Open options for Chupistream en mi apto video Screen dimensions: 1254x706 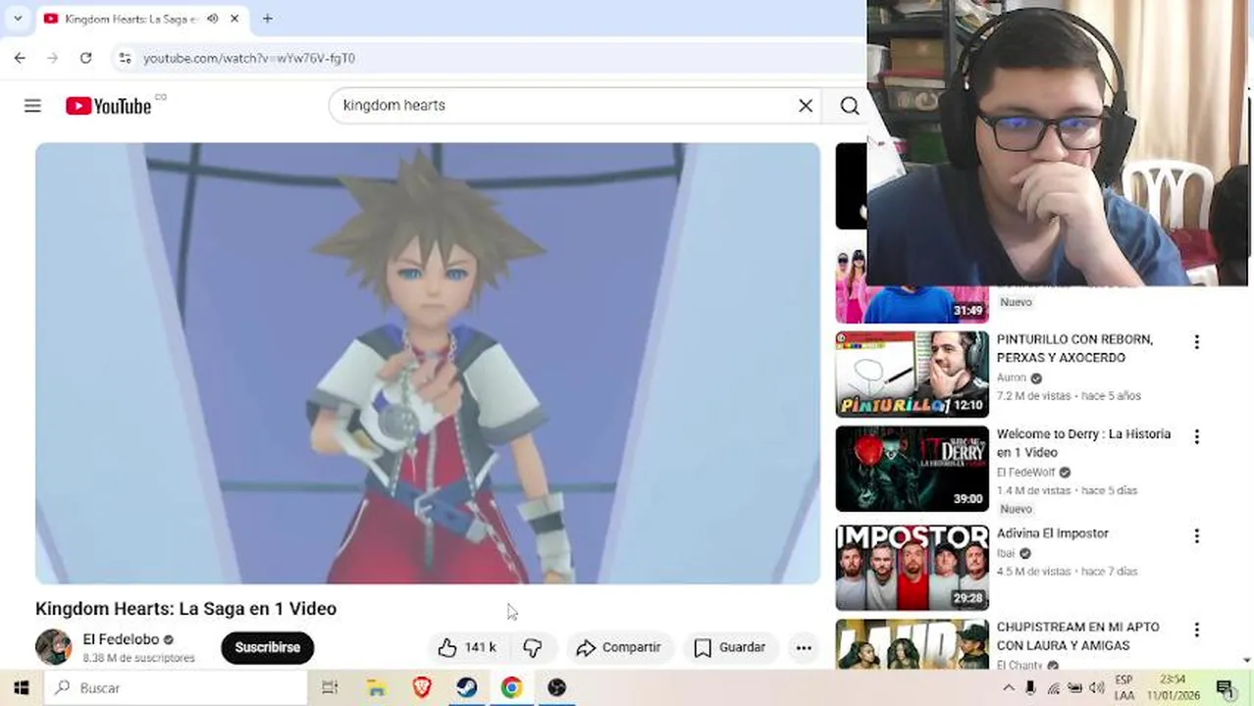pyautogui.click(x=1196, y=630)
